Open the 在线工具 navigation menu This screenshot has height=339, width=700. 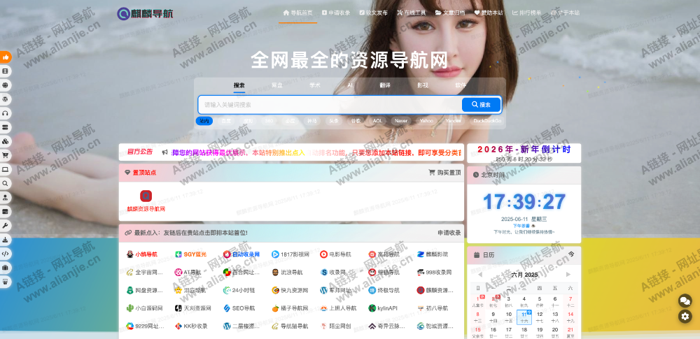pyautogui.click(x=411, y=13)
